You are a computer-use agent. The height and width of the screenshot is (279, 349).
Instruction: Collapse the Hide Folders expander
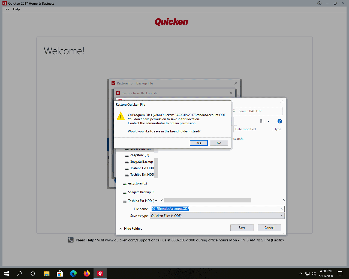click(131, 229)
